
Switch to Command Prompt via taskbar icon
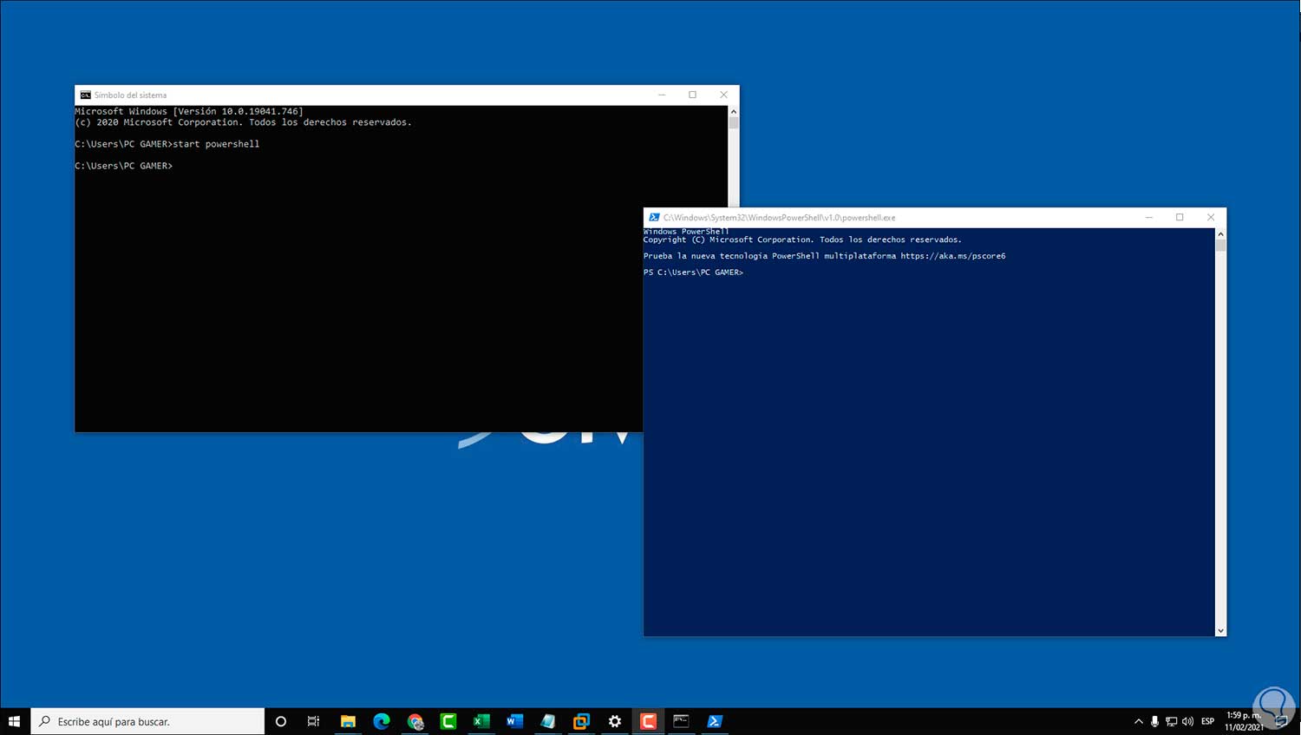tap(681, 721)
